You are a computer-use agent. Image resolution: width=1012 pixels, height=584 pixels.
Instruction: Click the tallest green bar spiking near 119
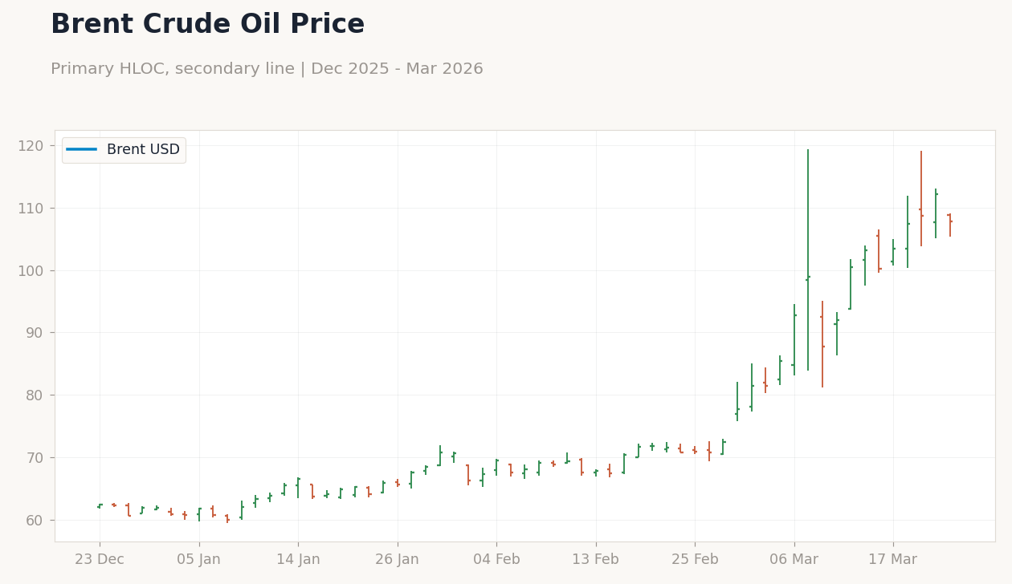click(x=808, y=260)
